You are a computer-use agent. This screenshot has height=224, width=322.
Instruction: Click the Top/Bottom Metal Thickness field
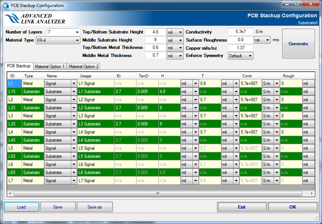click(x=155, y=47)
